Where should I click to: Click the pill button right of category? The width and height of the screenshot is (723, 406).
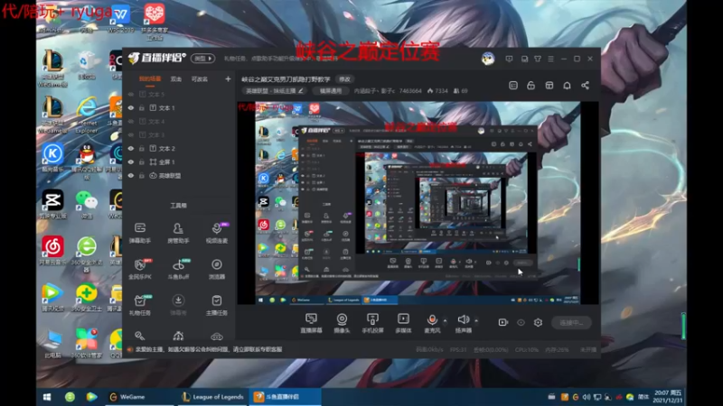tap(331, 91)
